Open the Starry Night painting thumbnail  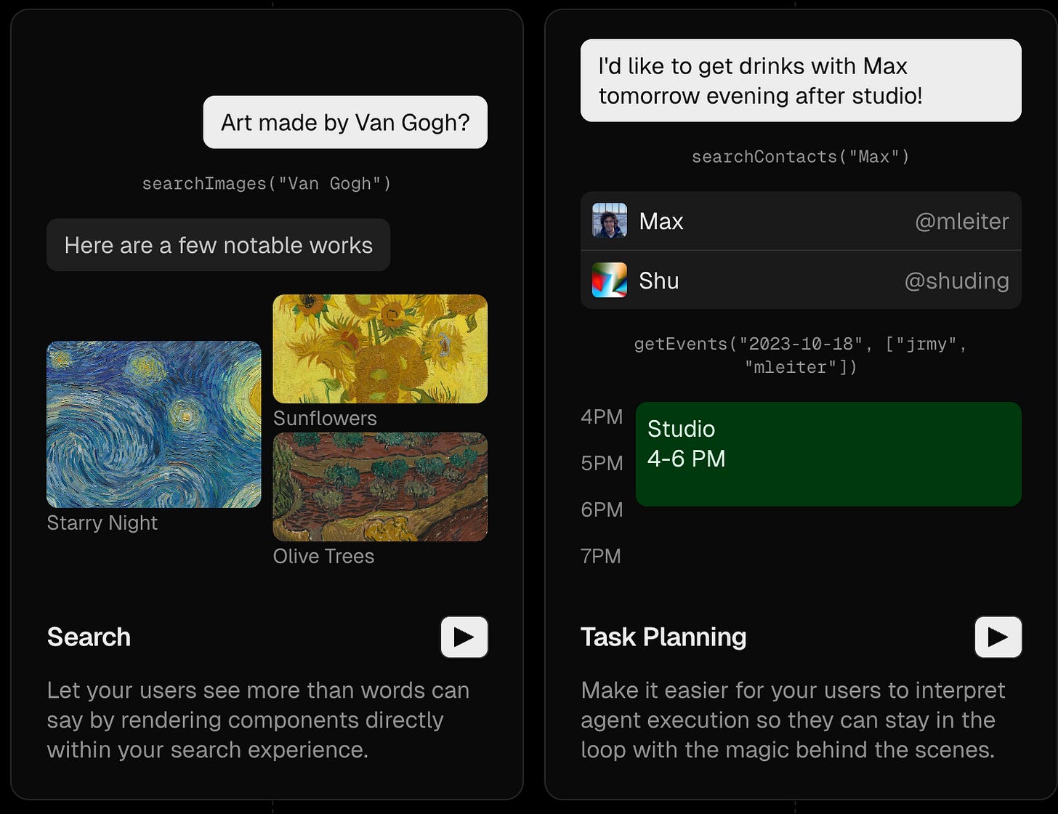(154, 424)
